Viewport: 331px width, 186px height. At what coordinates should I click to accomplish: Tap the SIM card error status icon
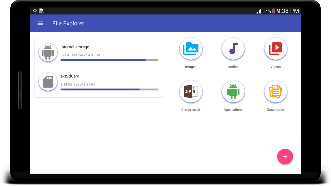coord(42,11)
